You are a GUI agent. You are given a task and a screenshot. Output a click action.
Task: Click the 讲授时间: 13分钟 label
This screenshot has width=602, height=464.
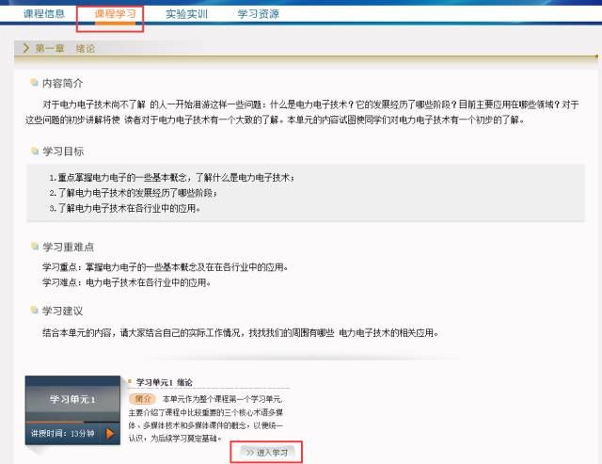point(63,433)
